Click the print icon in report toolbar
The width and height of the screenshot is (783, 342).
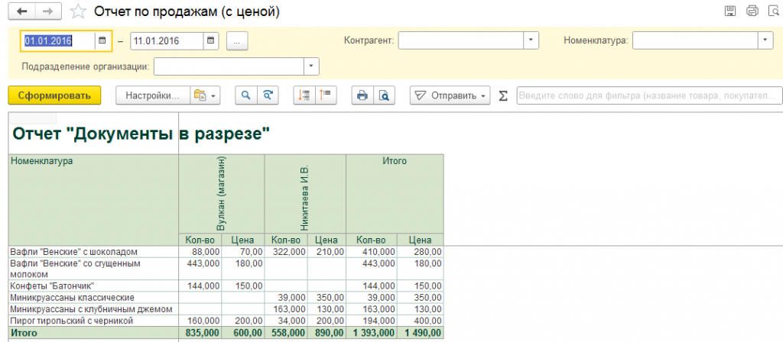(x=362, y=95)
